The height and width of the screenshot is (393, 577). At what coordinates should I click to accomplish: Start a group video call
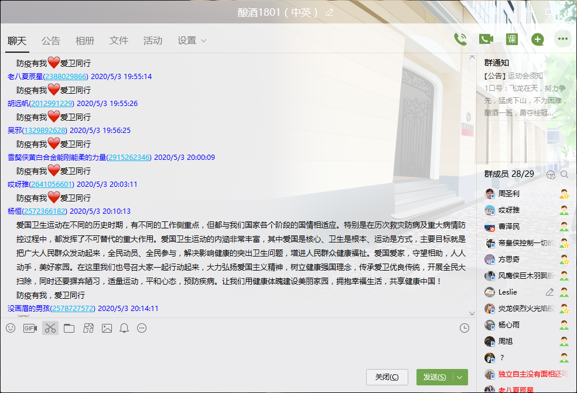click(486, 39)
